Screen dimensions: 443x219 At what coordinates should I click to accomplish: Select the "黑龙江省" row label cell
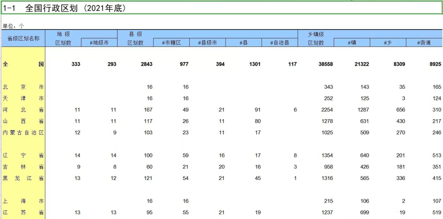pyautogui.click(x=23, y=178)
